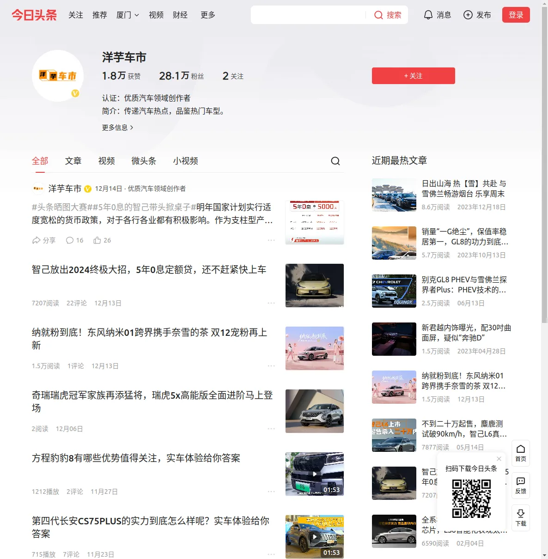This screenshot has height=559, width=548.
Task: Open the 第四代长安CS75PLUS video title
Action: [x=151, y=527]
